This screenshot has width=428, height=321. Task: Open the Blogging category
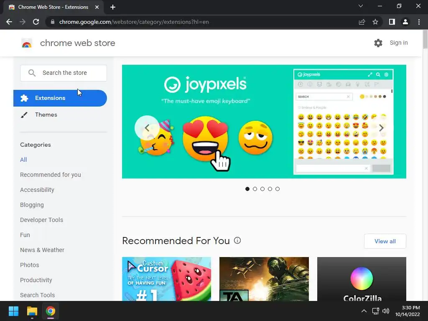32,205
